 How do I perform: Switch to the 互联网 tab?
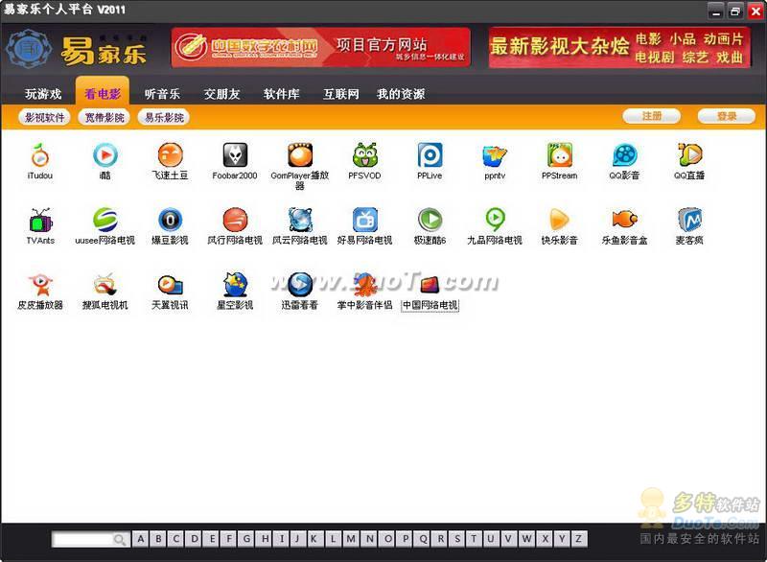click(x=341, y=93)
